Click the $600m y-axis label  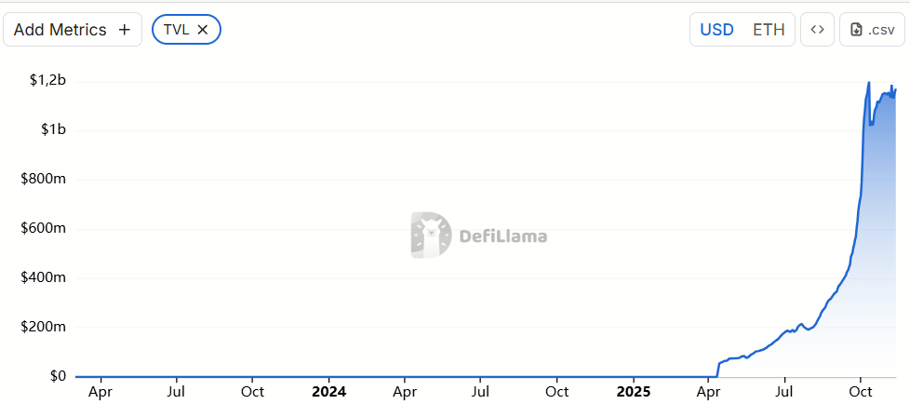coord(44,229)
